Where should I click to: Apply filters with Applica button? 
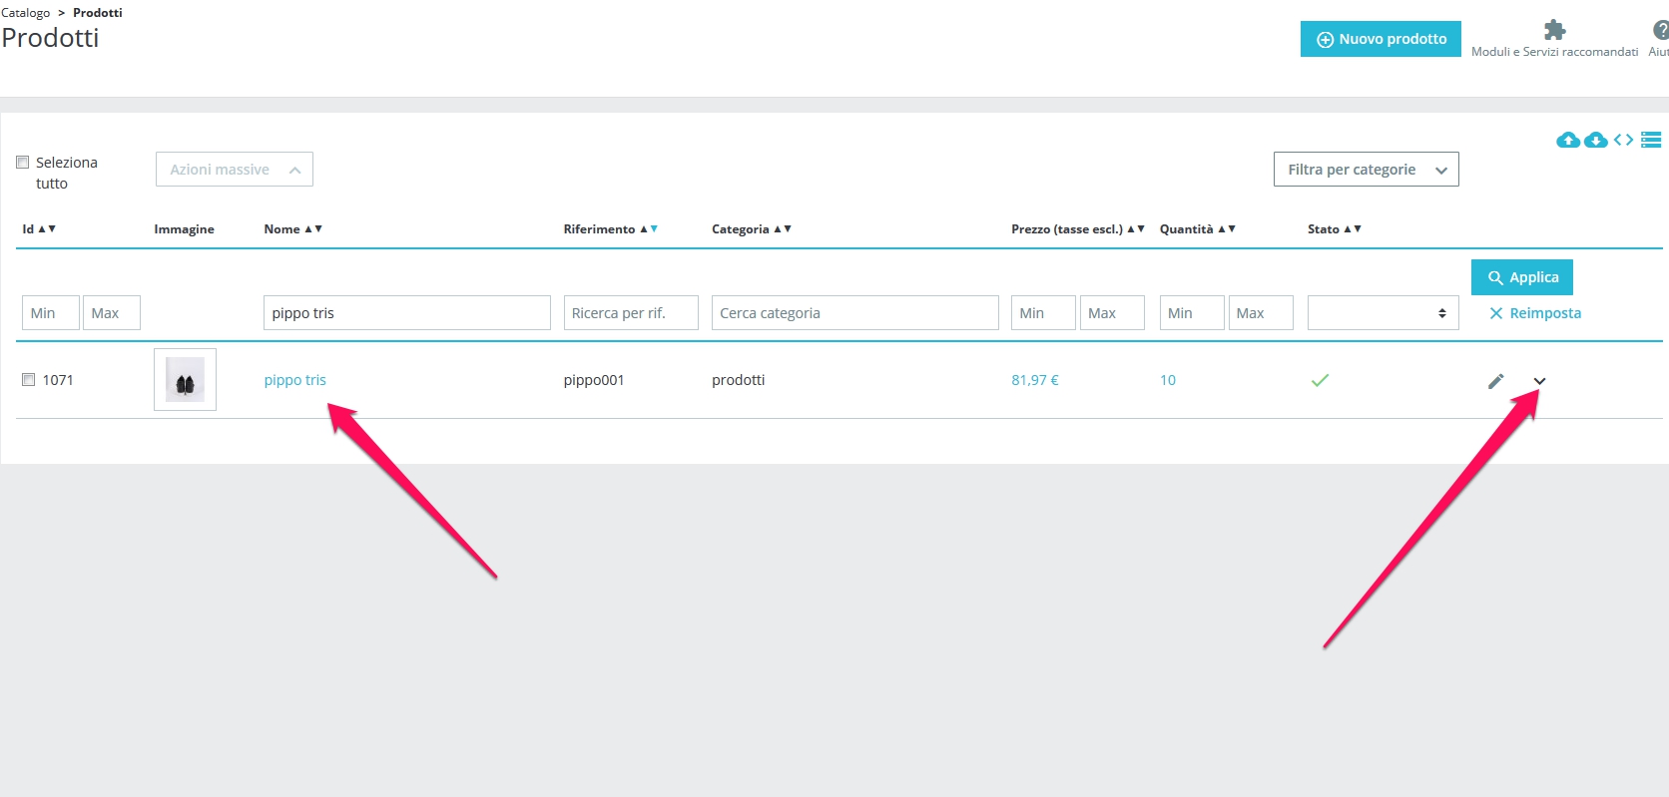coord(1522,277)
